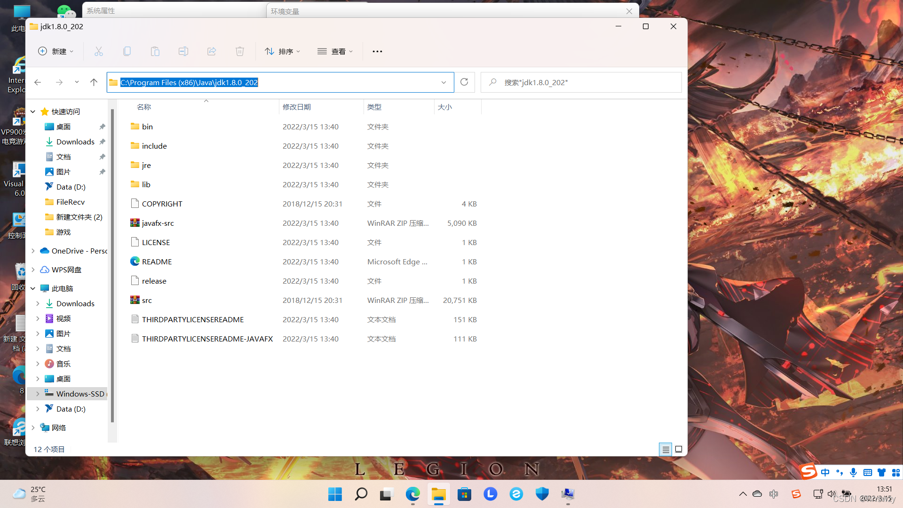Click the Copy icon in the toolbar
The width and height of the screenshot is (903, 508).
(x=127, y=51)
